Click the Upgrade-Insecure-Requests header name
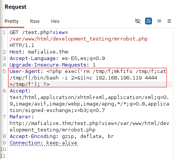 pos(48,65)
